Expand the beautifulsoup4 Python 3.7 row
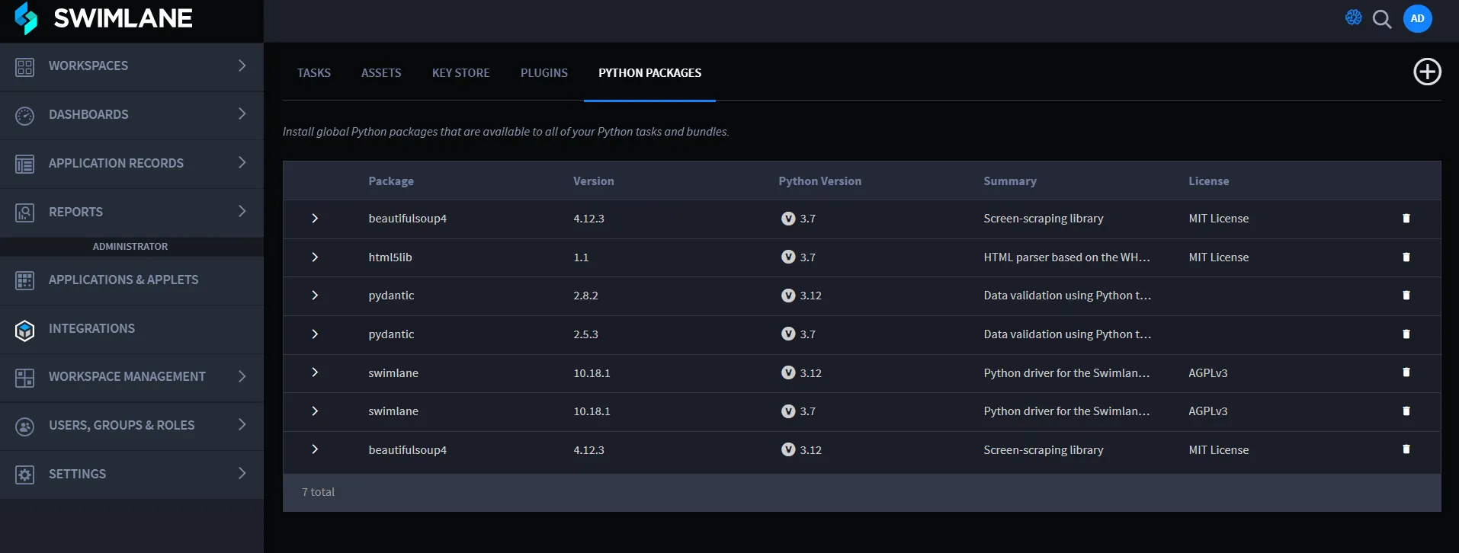Viewport: 1459px width, 553px height. [315, 219]
